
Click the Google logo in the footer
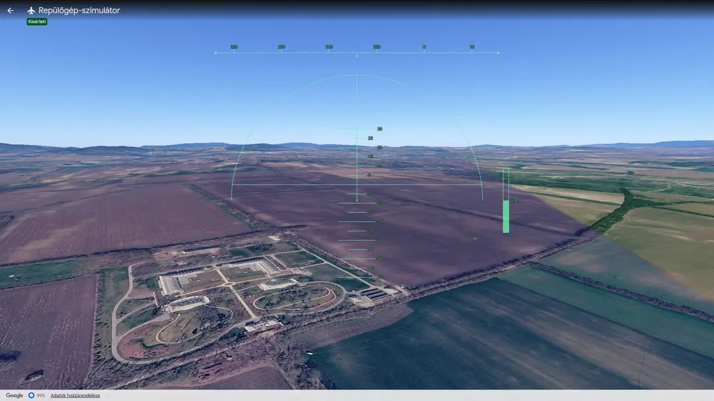point(14,395)
